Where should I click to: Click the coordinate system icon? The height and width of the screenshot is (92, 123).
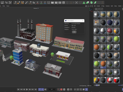(x=49, y=3)
